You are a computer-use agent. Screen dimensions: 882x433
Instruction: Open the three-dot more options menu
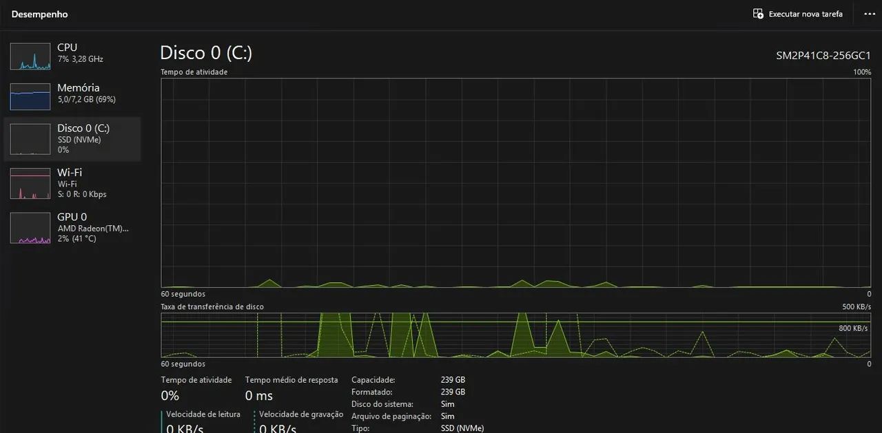pos(869,14)
